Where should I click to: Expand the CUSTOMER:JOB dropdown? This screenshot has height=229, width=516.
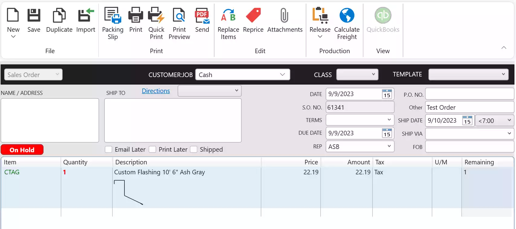tap(282, 75)
